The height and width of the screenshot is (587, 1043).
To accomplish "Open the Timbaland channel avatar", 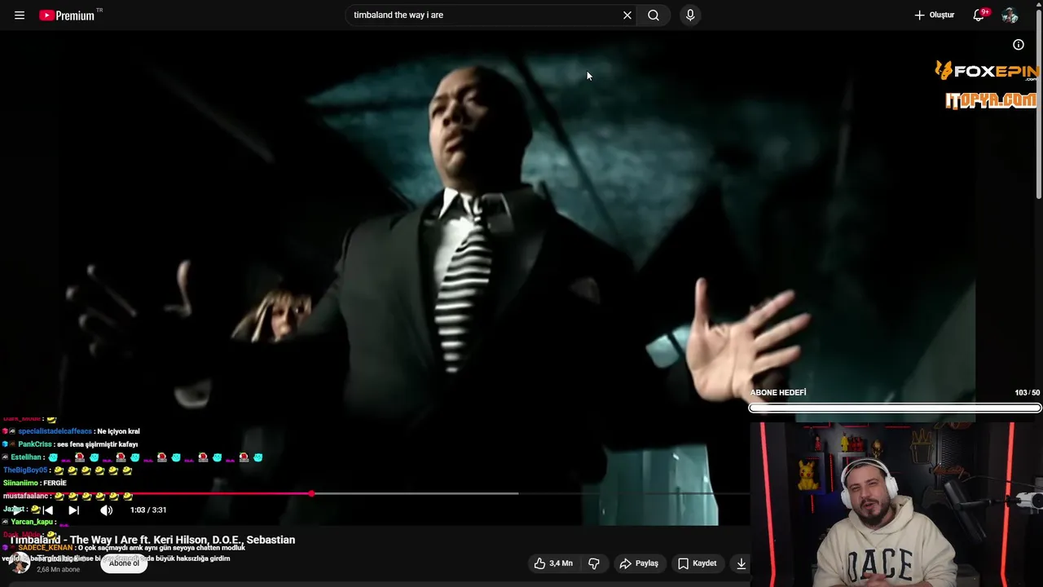I will tap(20, 563).
